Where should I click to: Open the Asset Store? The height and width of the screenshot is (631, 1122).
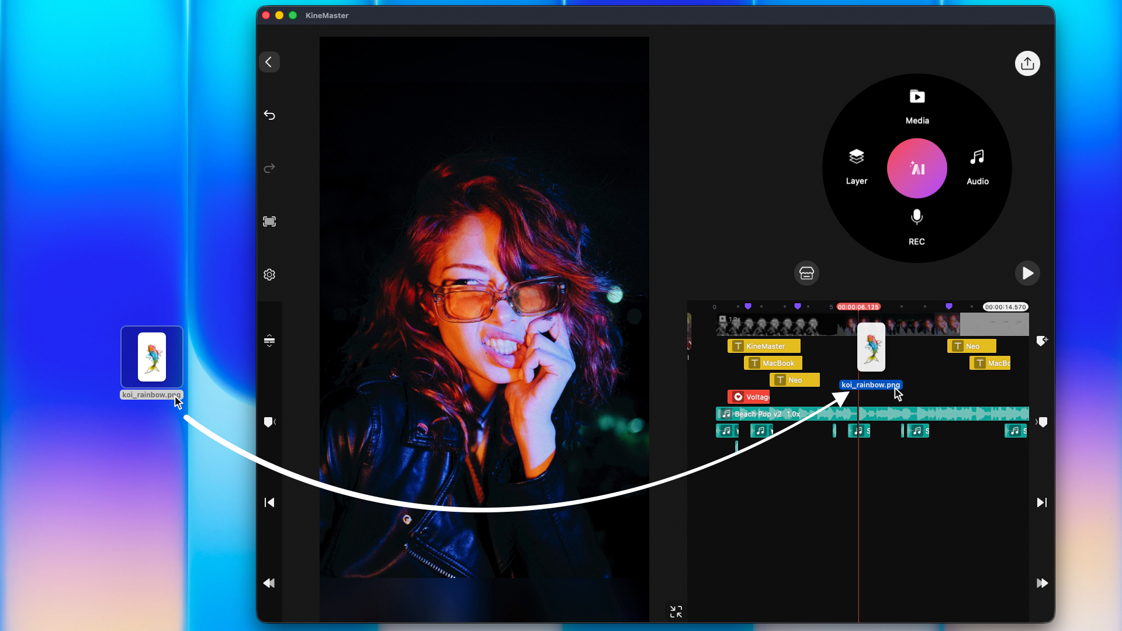[x=806, y=273]
